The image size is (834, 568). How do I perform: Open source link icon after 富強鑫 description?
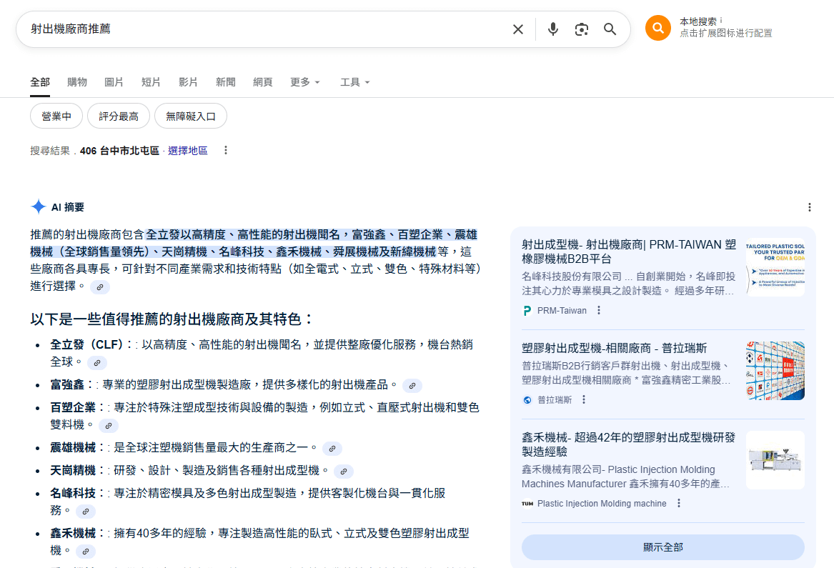click(412, 386)
